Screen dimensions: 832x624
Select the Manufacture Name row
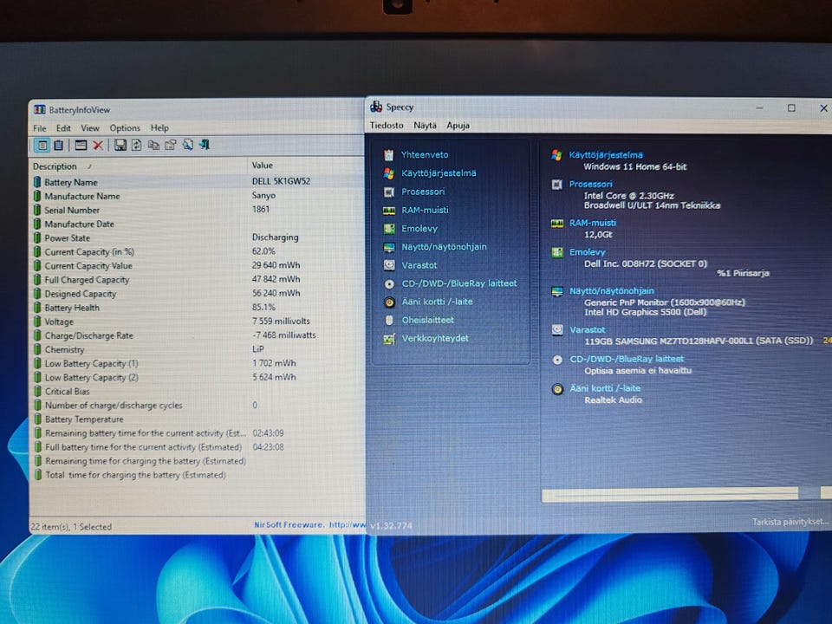tap(197, 196)
